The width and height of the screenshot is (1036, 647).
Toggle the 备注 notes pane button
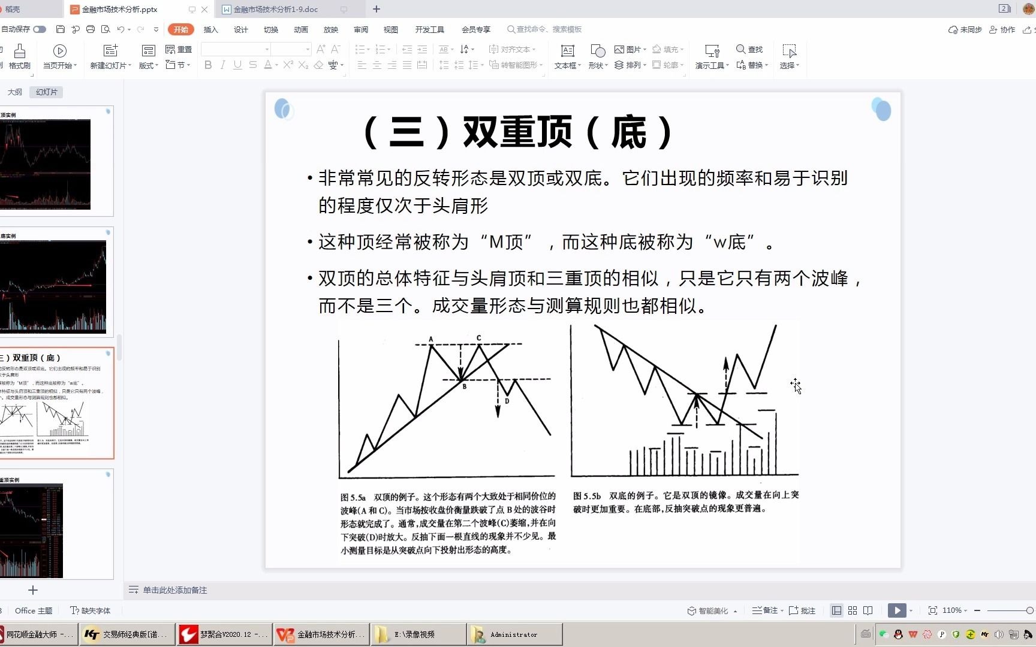[x=765, y=610]
